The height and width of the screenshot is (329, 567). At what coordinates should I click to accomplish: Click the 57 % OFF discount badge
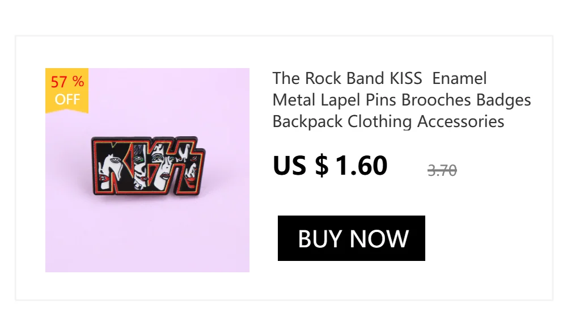pos(67,91)
